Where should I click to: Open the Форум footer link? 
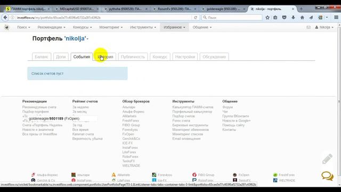point(228,107)
